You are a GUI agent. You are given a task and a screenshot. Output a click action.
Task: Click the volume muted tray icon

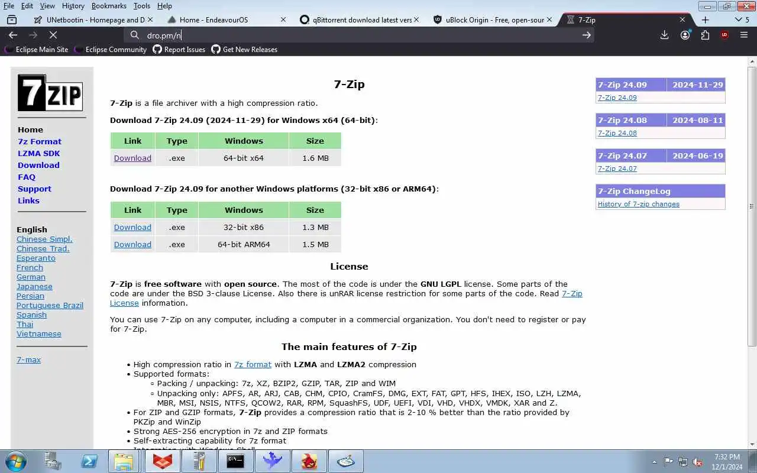click(698, 462)
